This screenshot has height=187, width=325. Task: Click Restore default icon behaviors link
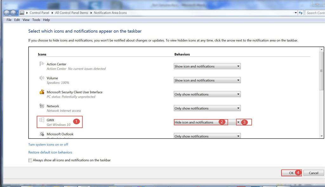point(50,152)
